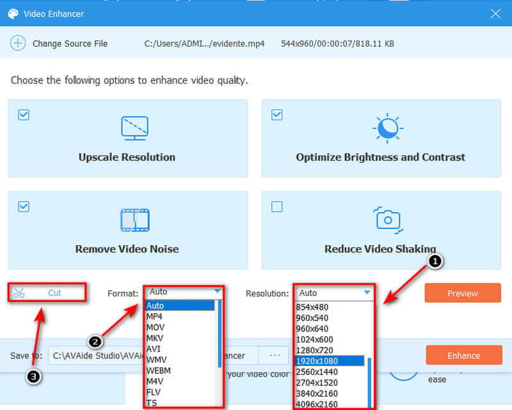Click the Reduce Video Shaking camera icon
The width and height of the screenshot is (512, 410).
388,220
